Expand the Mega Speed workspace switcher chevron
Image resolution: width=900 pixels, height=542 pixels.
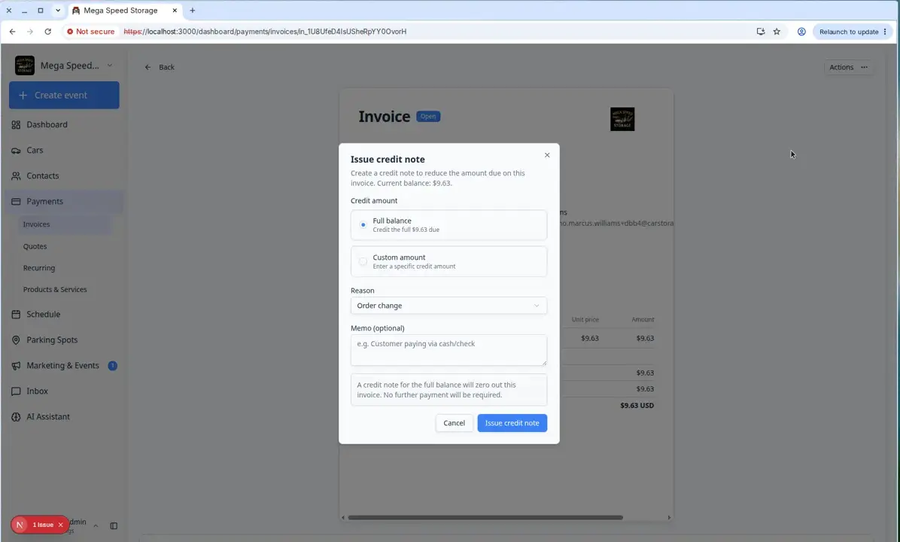(x=110, y=65)
